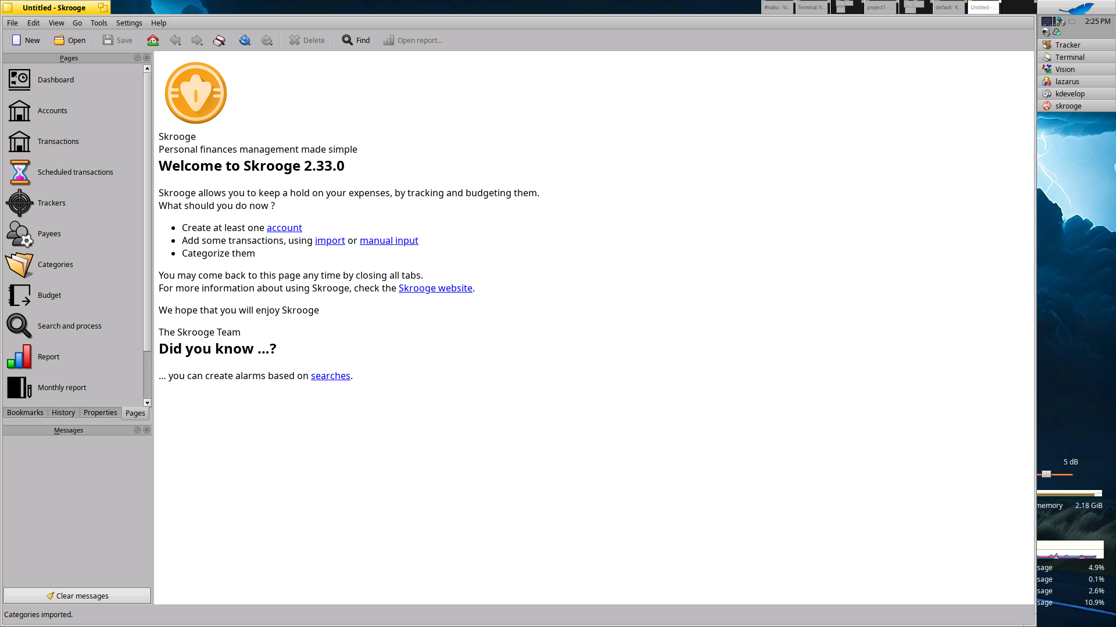
Task: Open the Report page with bar chart icon
Action: click(73, 356)
